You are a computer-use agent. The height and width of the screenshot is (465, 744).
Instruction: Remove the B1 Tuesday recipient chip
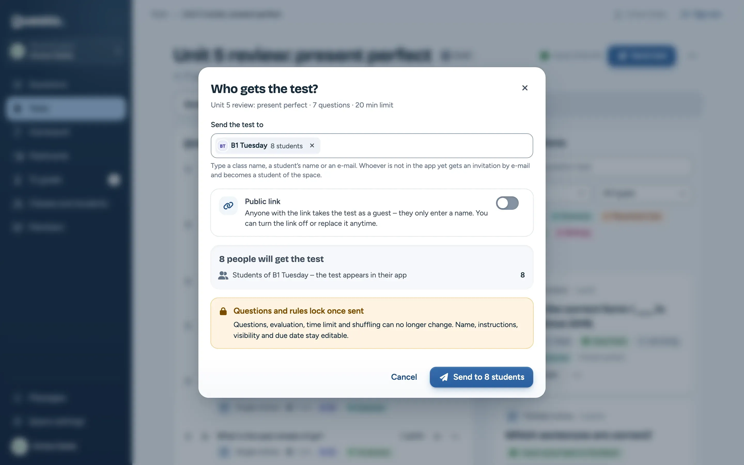click(x=312, y=145)
